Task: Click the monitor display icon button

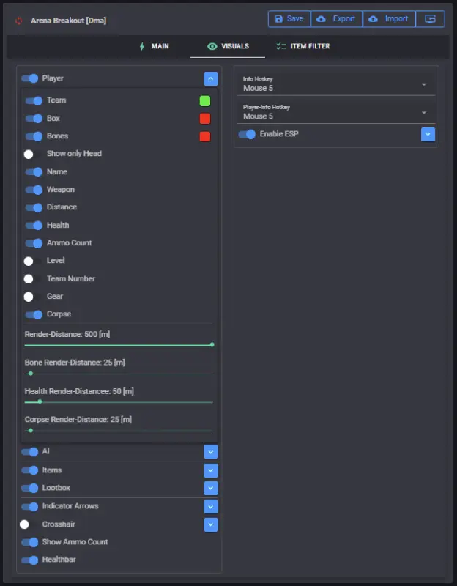Action: pyautogui.click(x=430, y=19)
